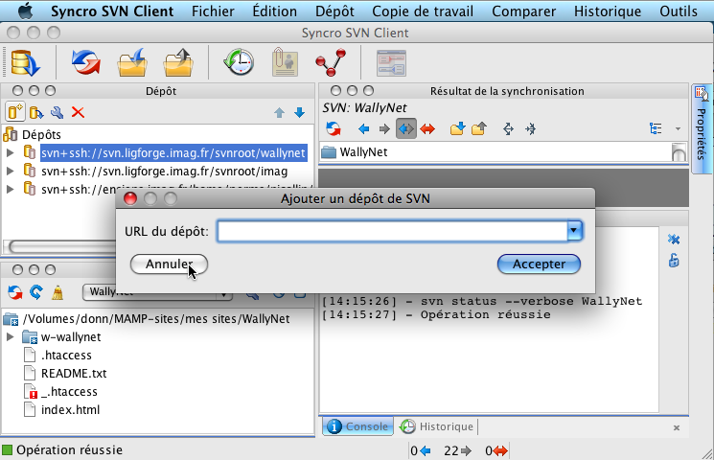714x460 pixels.
Task: Move repository down with the down arrow
Action: click(299, 112)
